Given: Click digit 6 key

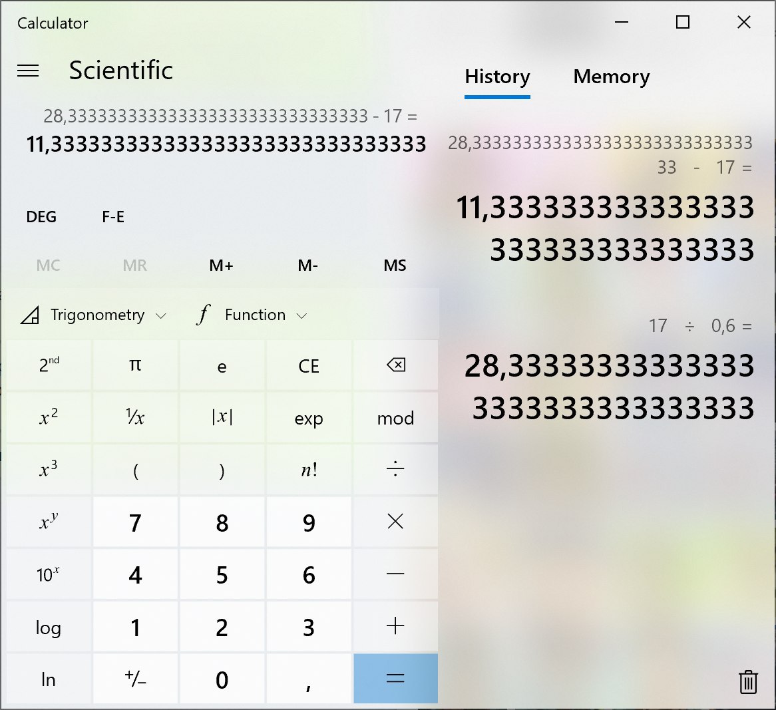Looking at the screenshot, I should [x=309, y=574].
